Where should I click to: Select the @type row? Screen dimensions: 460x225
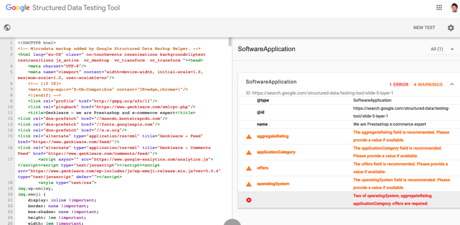click(x=349, y=100)
